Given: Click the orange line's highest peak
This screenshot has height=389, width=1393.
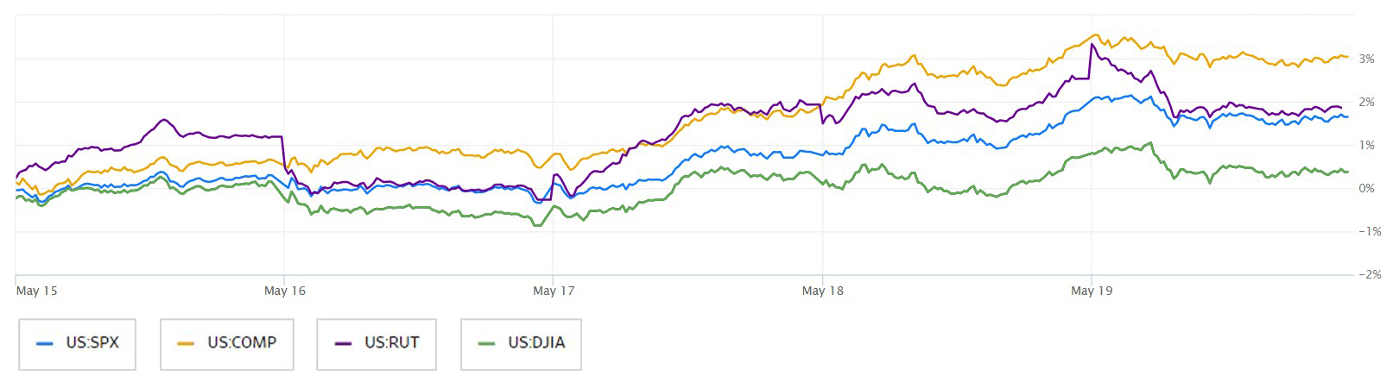Looking at the screenshot, I should pos(1096,35).
